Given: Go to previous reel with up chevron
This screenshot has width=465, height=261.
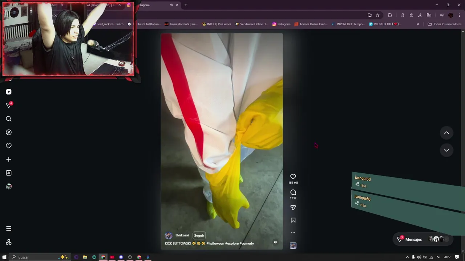Looking at the screenshot, I should (446, 133).
